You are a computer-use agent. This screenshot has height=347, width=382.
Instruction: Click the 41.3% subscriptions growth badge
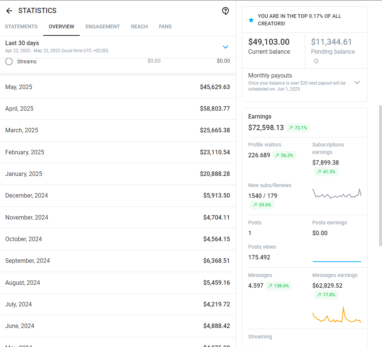pos(326,172)
